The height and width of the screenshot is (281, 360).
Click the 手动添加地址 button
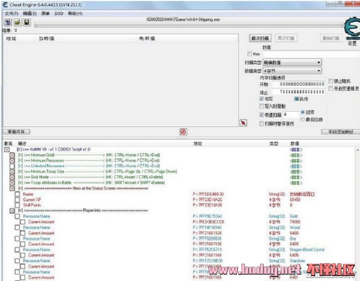(x=340, y=132)
